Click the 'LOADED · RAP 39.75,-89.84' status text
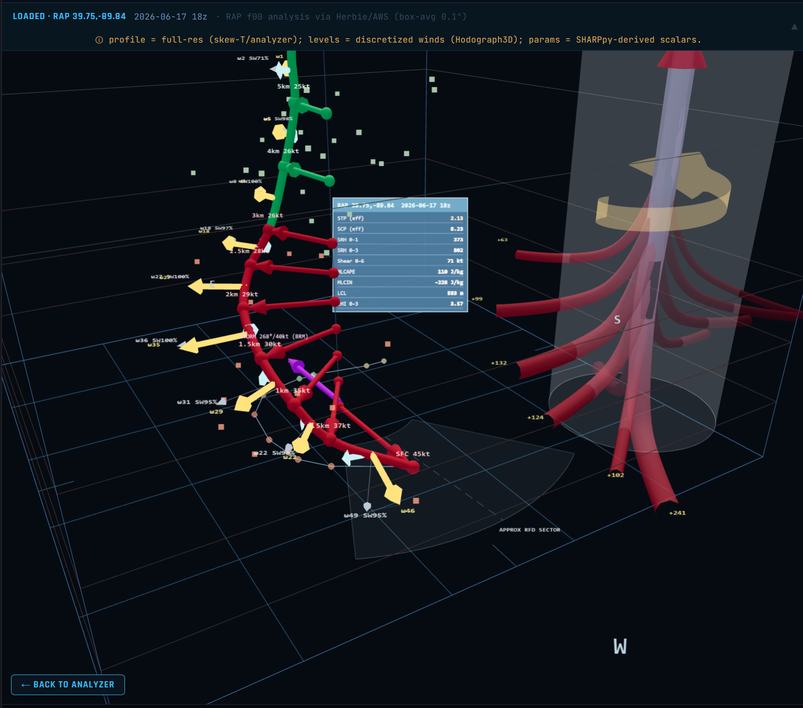This screenshot has width=803, height=708. pos(69,16)
